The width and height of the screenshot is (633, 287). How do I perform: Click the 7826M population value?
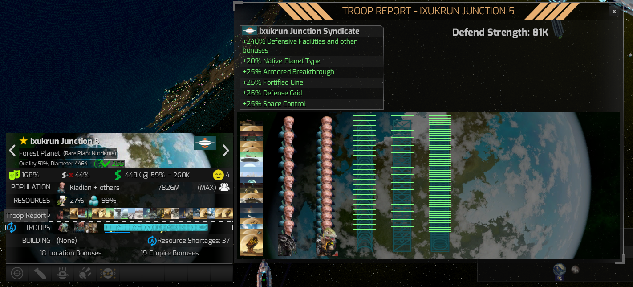[169, 188]
